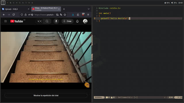This screenshot has width=184, height=103.
Task: Go forward in the browser
Action: pos(9,15)
